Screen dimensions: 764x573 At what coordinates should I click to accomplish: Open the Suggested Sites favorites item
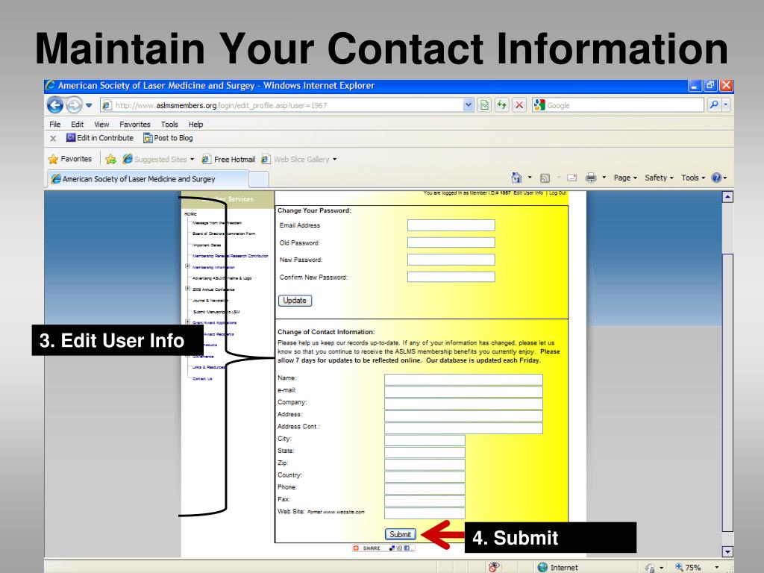tap(158, 159)
